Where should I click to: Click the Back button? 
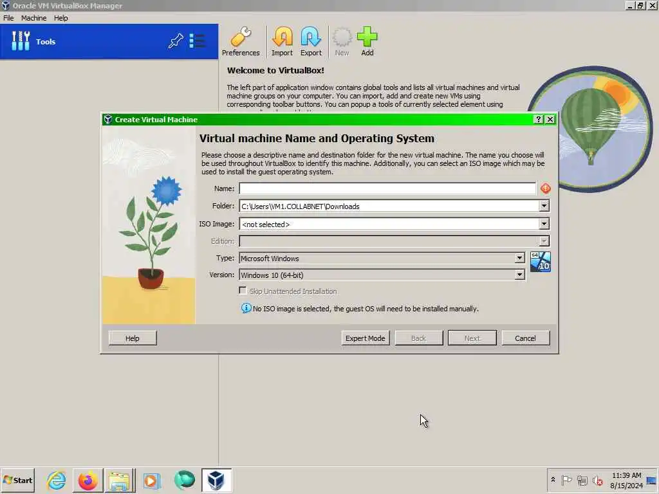(418, 338)
